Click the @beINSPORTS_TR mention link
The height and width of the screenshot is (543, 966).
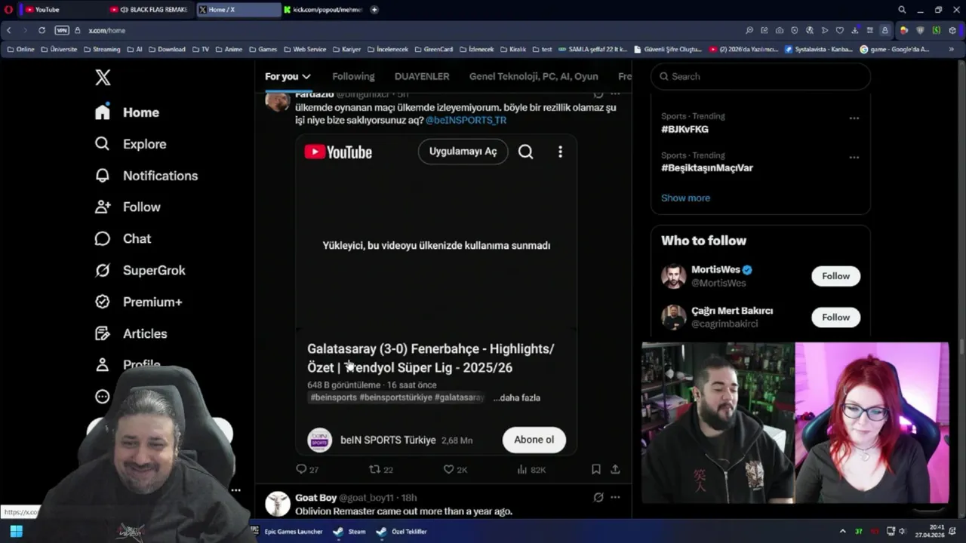(x=466, y=120)
